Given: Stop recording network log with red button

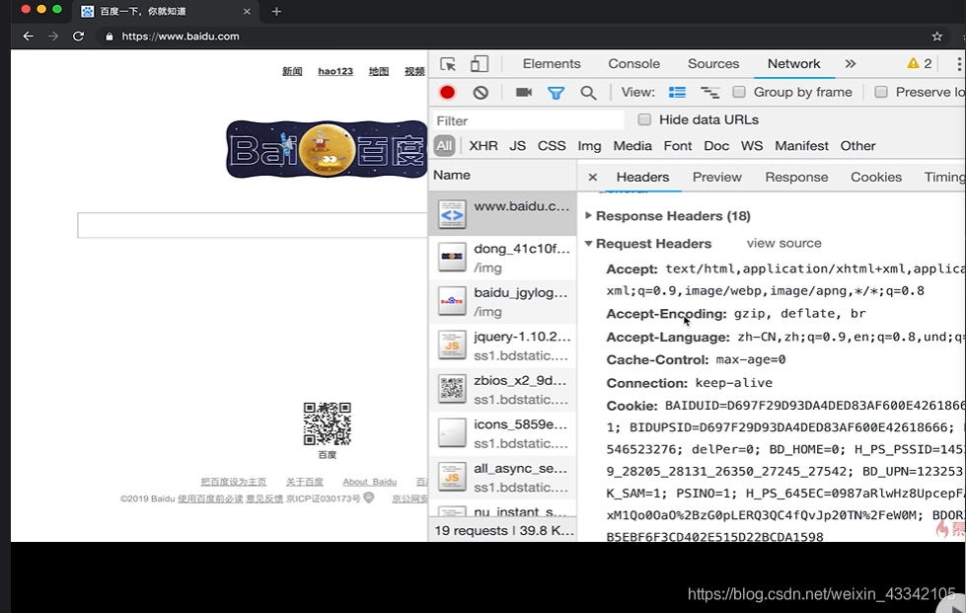Looking at the screenshot, I should point(447,93).
